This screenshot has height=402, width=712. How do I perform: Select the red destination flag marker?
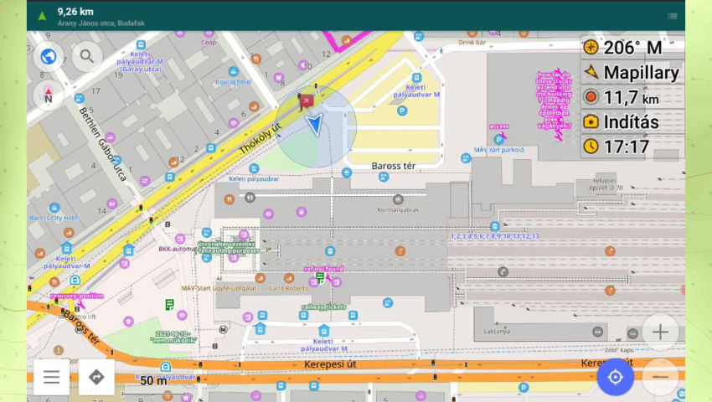click(x=306, y=100)
